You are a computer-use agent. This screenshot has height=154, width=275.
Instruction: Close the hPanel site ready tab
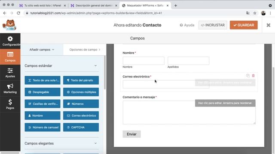click(x=65, y=6)
